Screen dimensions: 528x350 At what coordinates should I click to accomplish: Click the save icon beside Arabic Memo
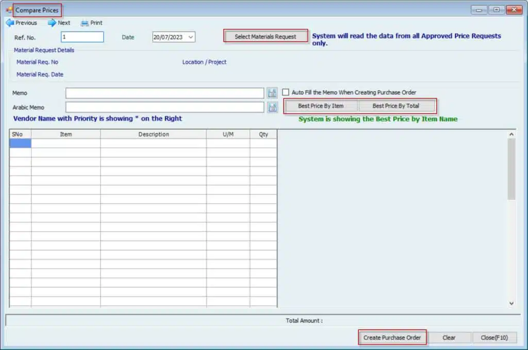pos(272,107)
